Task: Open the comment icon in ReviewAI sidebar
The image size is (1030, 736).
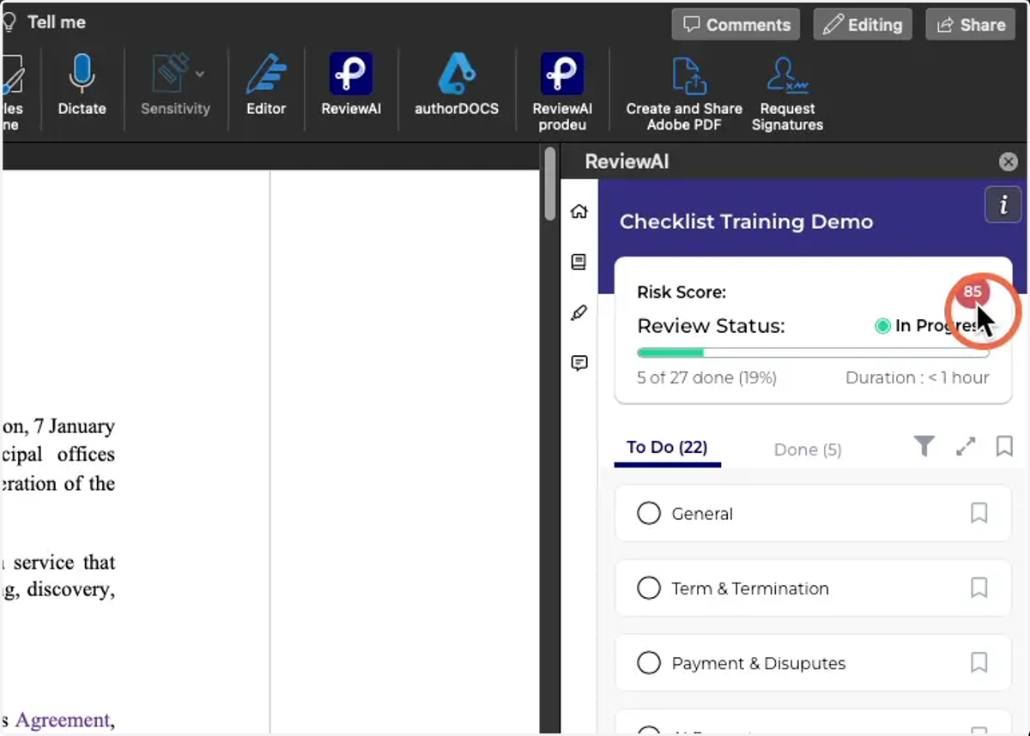Action: point(579,364)
